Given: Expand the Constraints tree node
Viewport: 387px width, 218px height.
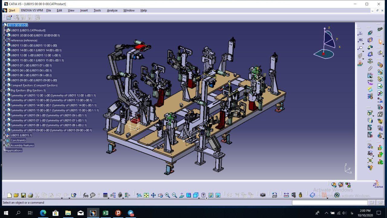Looking at the screenshot, I should pos(5,140).
